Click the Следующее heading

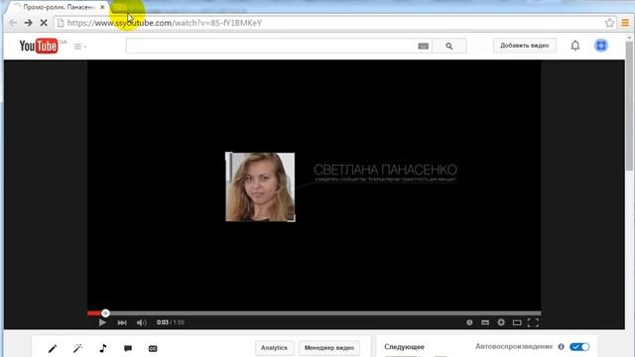[404, 347]
